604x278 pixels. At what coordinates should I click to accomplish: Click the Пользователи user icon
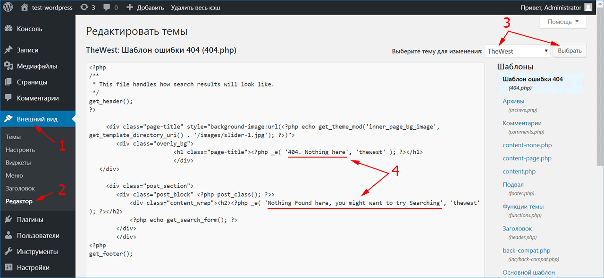[8, 235]
